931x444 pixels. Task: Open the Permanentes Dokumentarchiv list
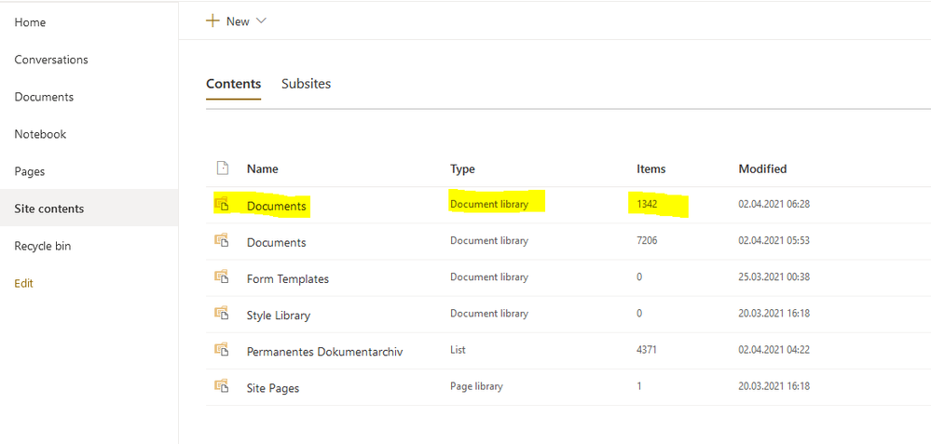pyautogui.click(x=324, y=352)
